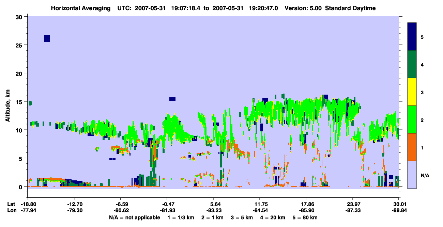
Task: Click the lavender N/A colorbar segment
Action: coord(412,175)
